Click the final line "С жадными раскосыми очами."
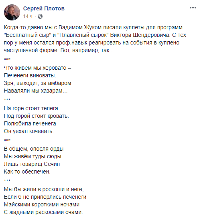 click(43, 212)
